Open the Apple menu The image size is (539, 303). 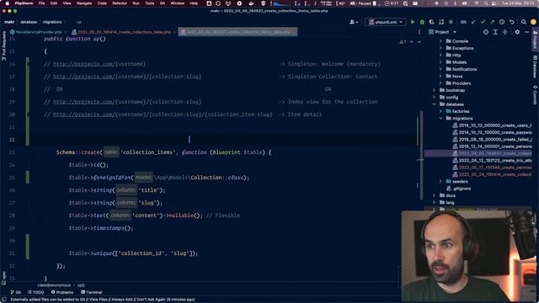tap(7, 3)
